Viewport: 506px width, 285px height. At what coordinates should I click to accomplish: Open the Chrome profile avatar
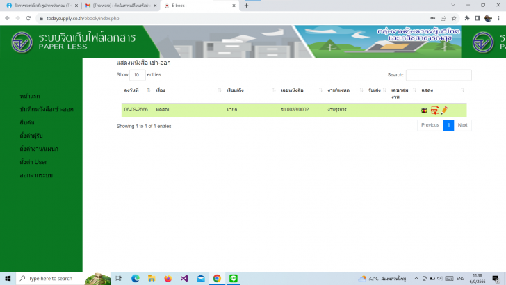488,18
